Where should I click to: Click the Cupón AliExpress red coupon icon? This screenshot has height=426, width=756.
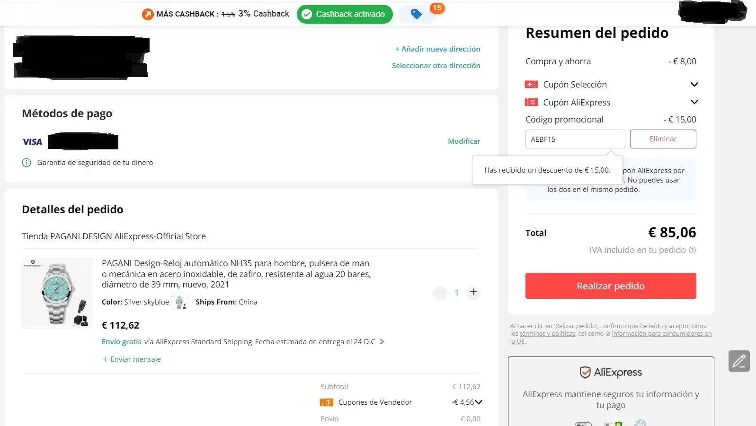click(531, 102)
